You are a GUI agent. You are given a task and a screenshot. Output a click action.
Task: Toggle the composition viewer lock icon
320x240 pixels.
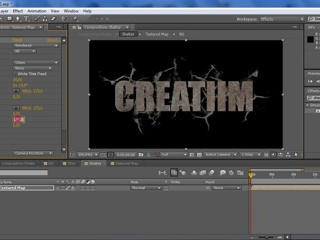(79, 27)
